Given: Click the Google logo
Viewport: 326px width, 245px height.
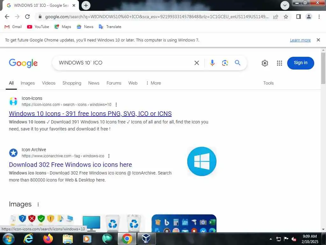Looking at the screenshot, I should 23,63.
